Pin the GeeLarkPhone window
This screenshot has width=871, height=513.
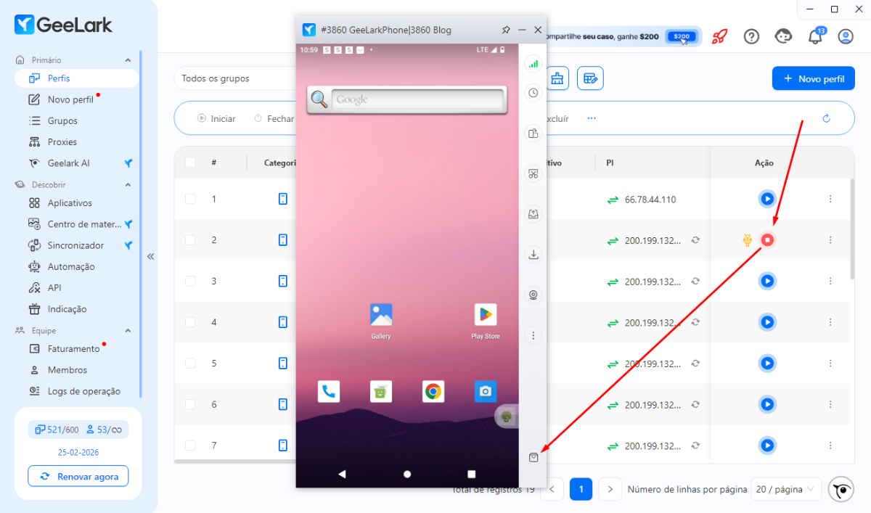click(506, 30)
